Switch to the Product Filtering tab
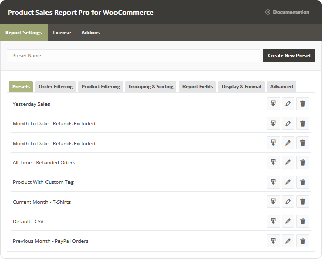The height and width of the screenshot is (259, 322). pyautogui.click(x=101, y=87)
